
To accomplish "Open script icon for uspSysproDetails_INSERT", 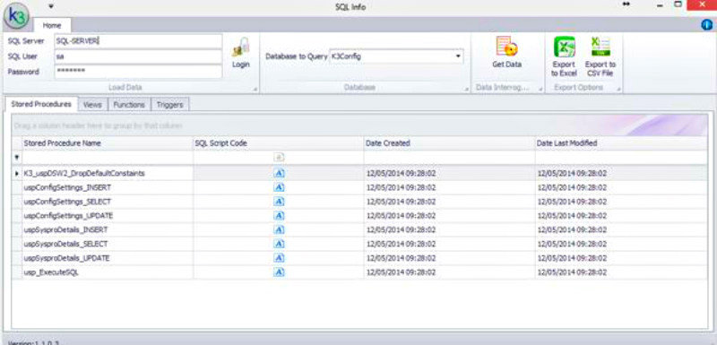I will point(279,229).
